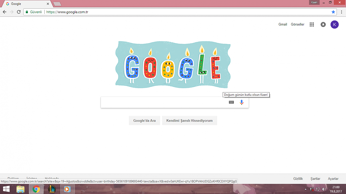The image size is (346, 194).
Task: Open the K account avatar
Action: pos(334,25)
